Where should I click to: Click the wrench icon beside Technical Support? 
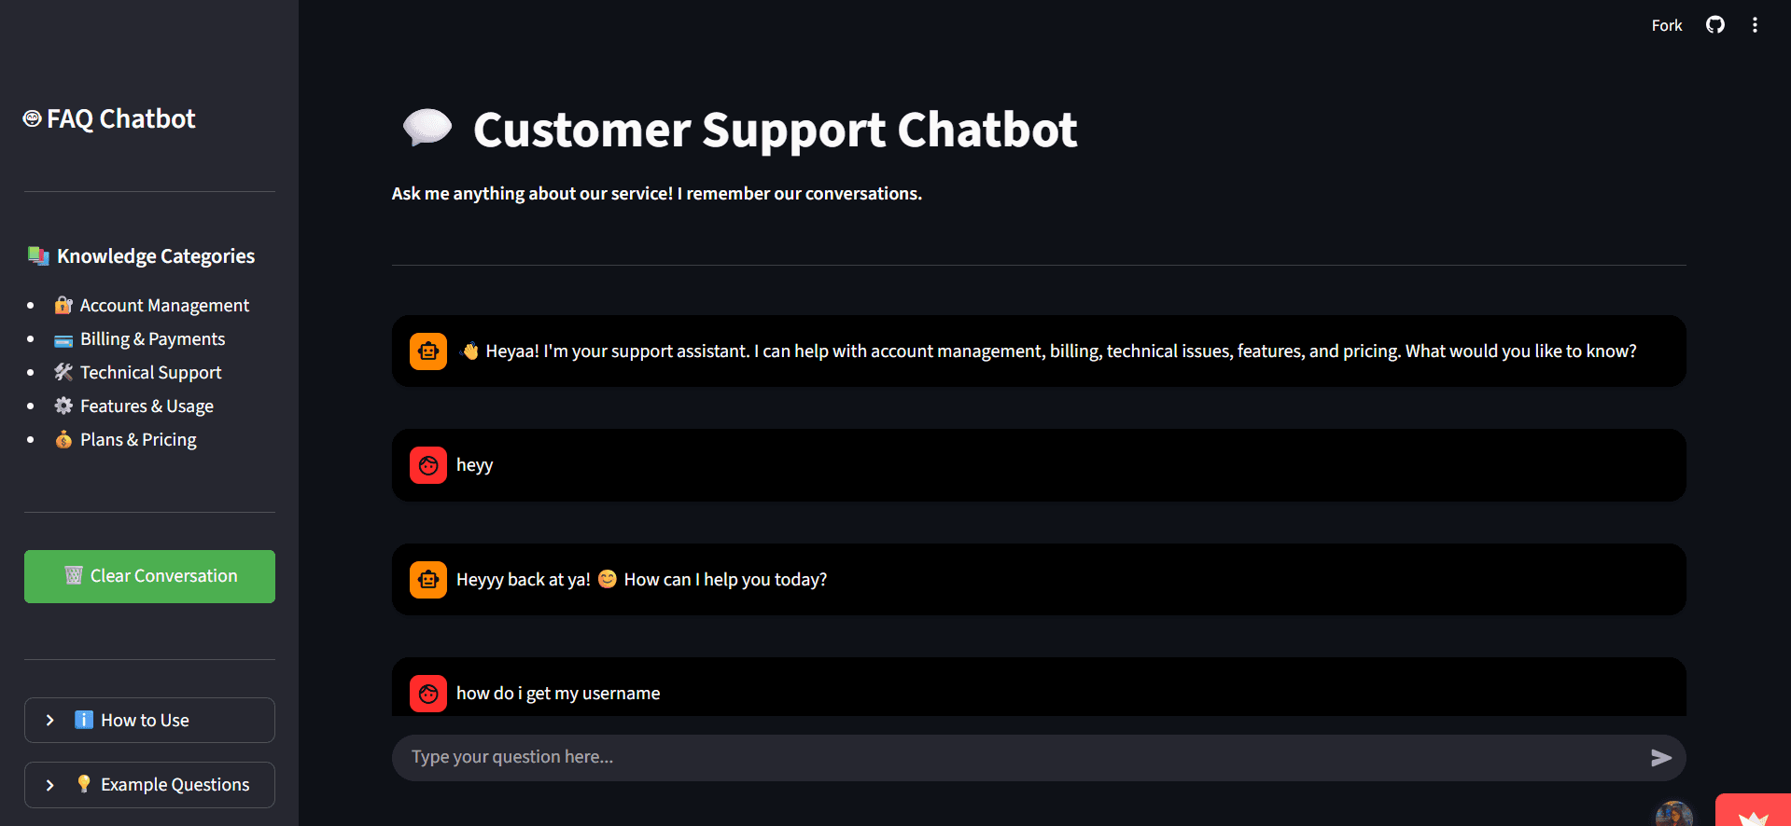tap(63, 372)
